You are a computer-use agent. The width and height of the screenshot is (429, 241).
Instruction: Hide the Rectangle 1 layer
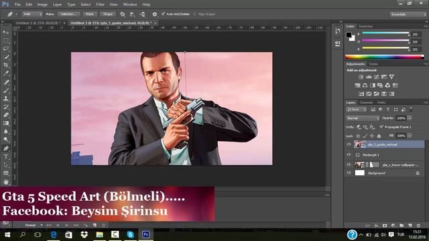click(x=349, y=155)
